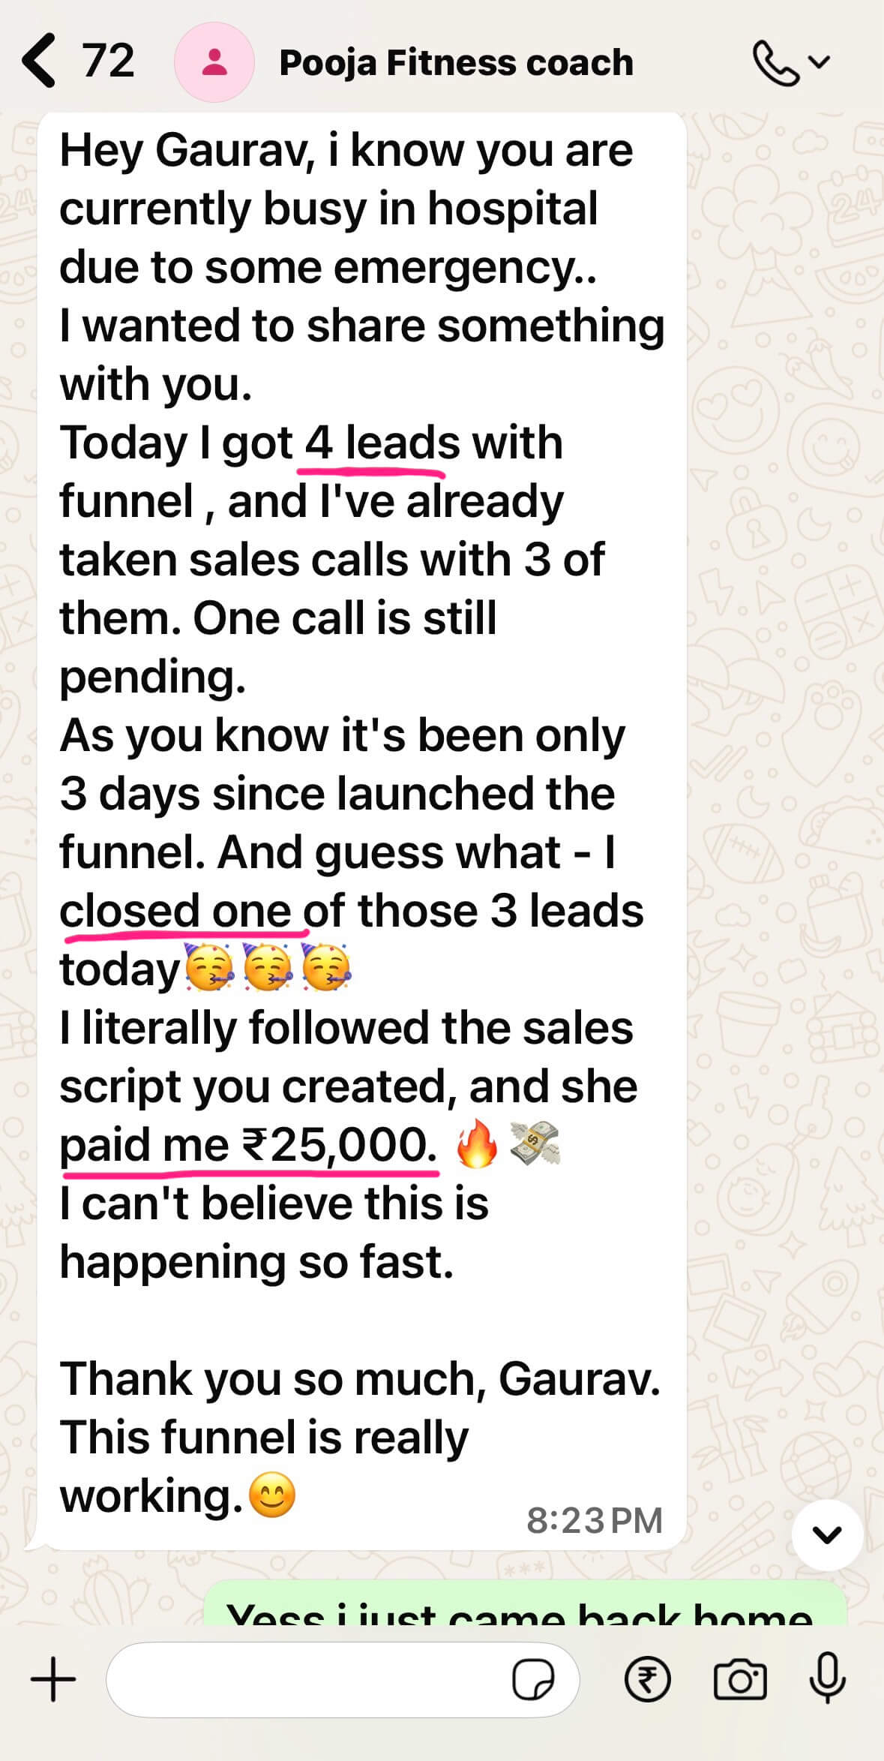Open the camera icon

tap(739, 1679)
